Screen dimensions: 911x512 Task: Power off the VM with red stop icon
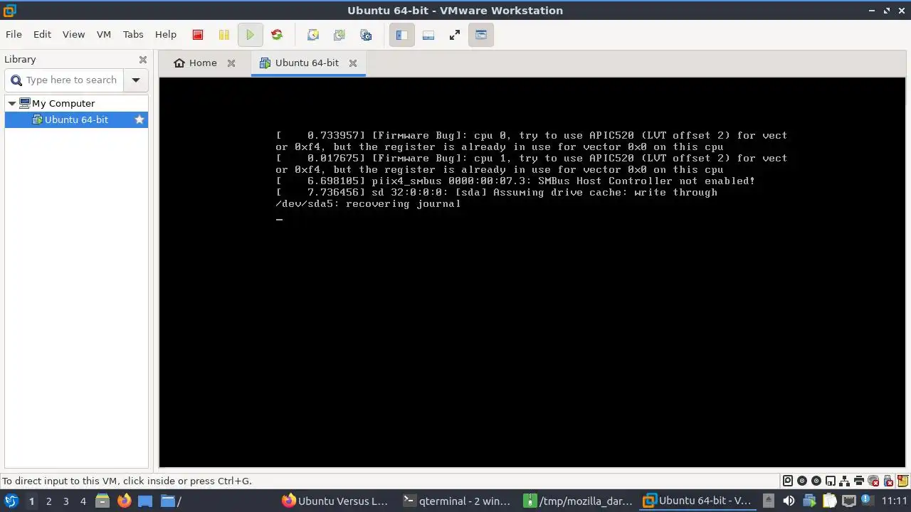(x=198, y=35)
